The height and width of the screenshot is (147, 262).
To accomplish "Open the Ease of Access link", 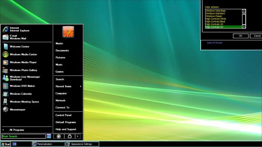I will 215,42.
